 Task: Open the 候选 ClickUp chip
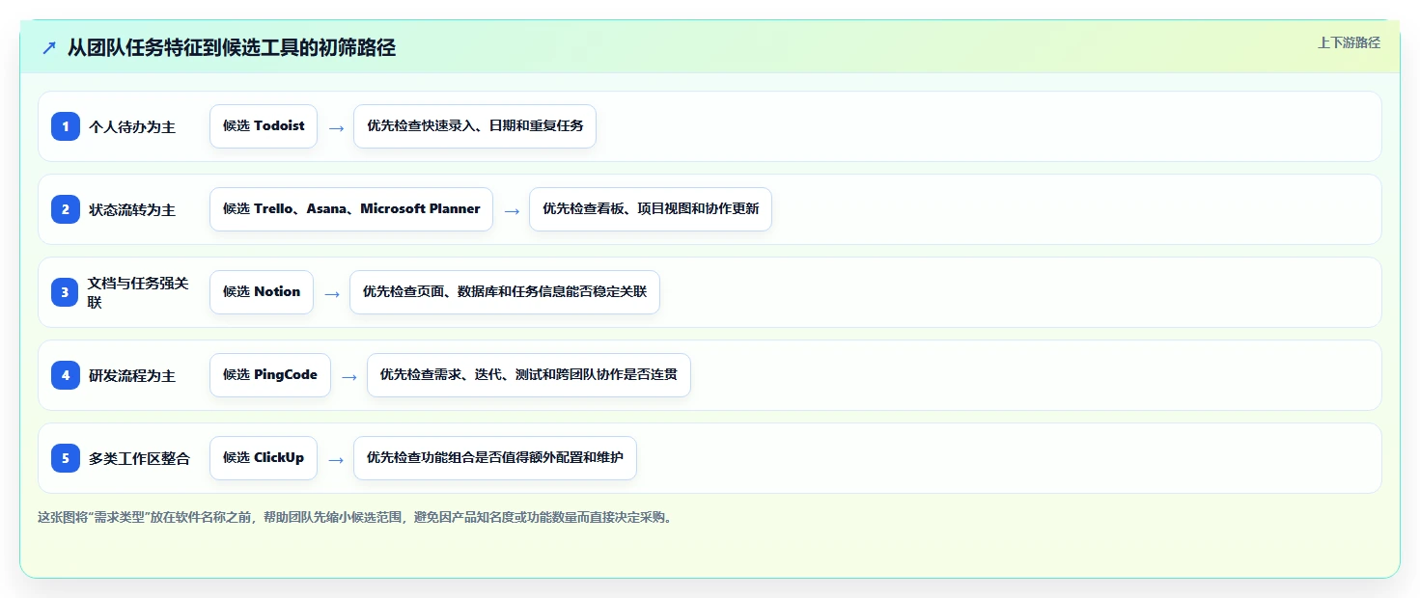tap(264, 458)
